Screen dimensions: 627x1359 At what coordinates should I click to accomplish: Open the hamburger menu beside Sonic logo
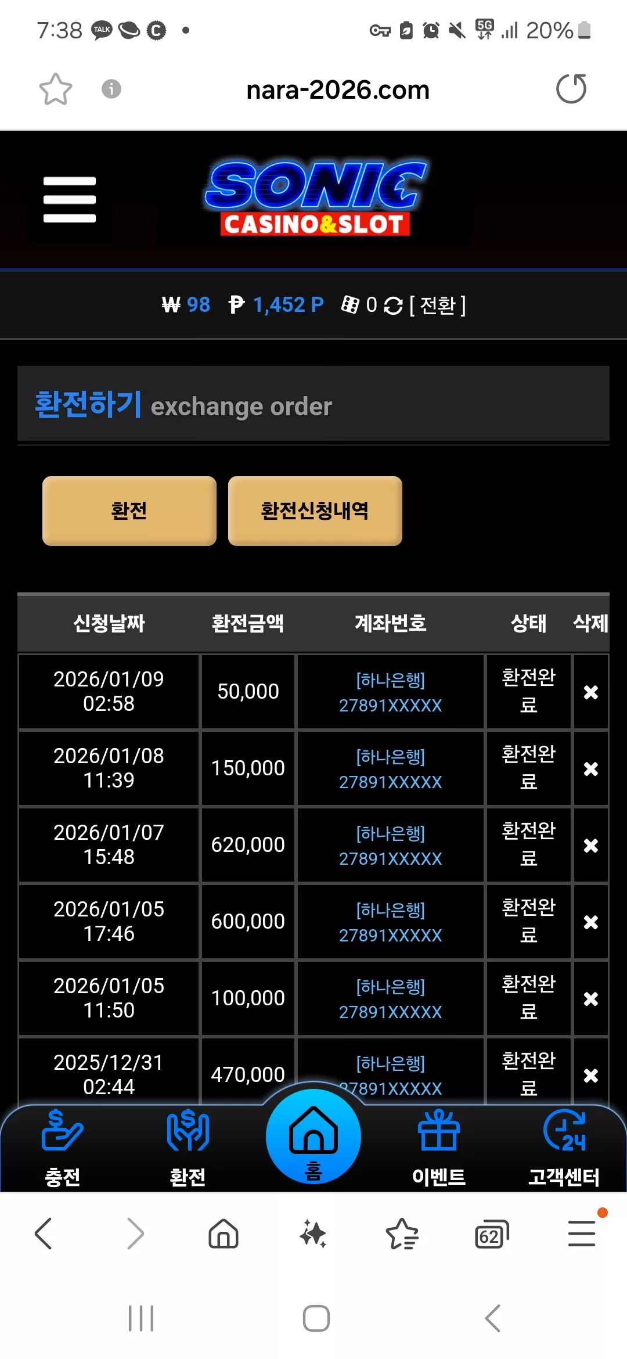click(69, 199)
